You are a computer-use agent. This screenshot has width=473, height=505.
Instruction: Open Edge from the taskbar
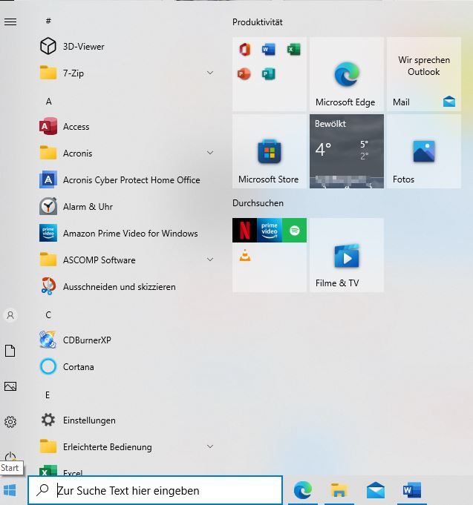303,490
